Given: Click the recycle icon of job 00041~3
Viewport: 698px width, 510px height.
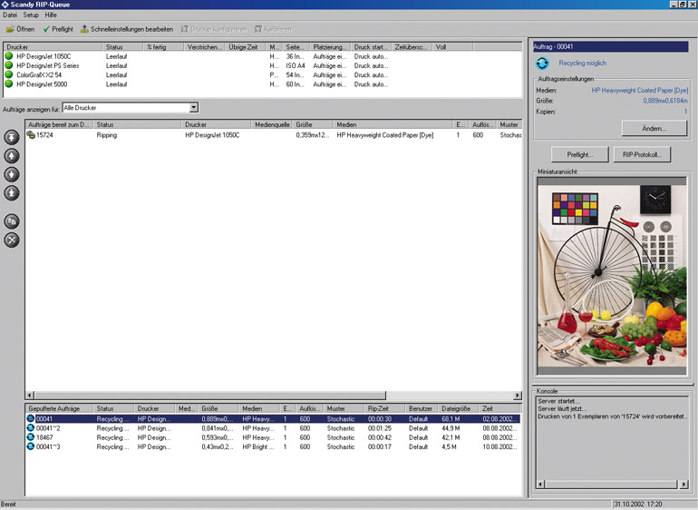Looking at the screenshot, I should pyautogui.click(x=30, y=446).
